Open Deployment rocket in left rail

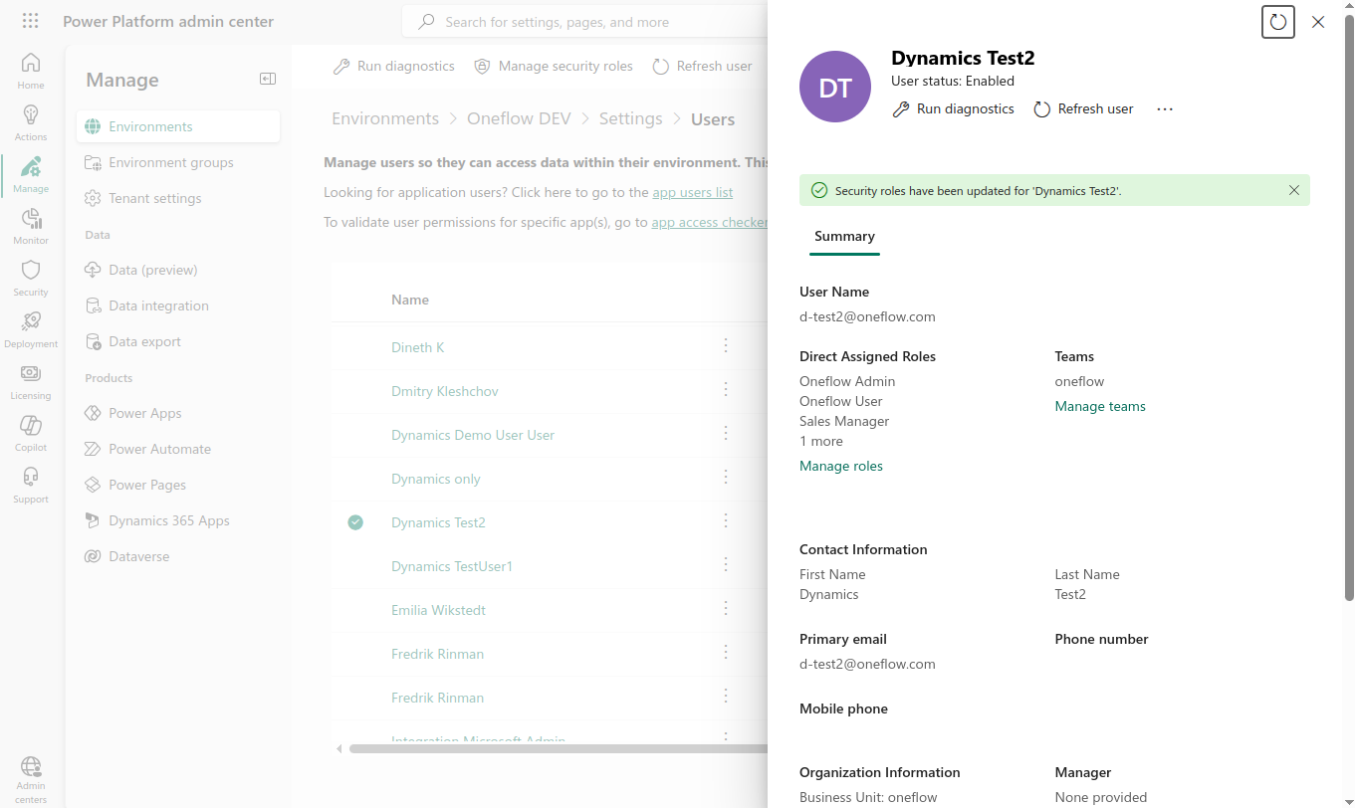31,328
